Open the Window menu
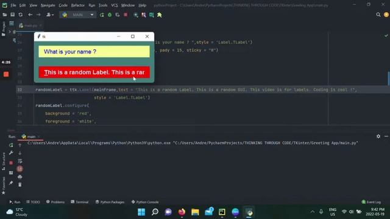 point(128,5)
